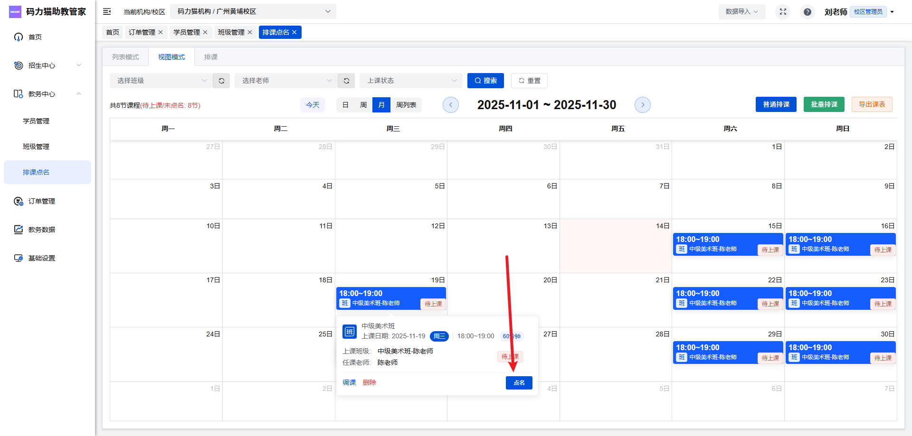Click the refresh icon beside teacher selector
The image size is (912, 436).
[346, 81]
